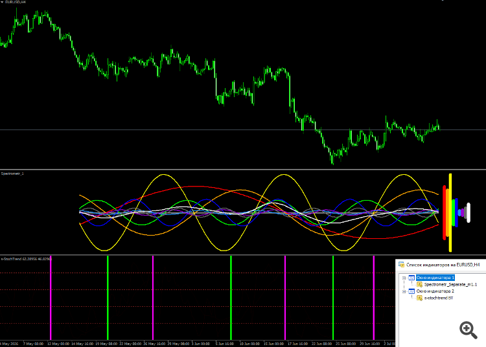Select Окно индикатора 2 in the list
486x347 pixels.
(x=435, y=291)
